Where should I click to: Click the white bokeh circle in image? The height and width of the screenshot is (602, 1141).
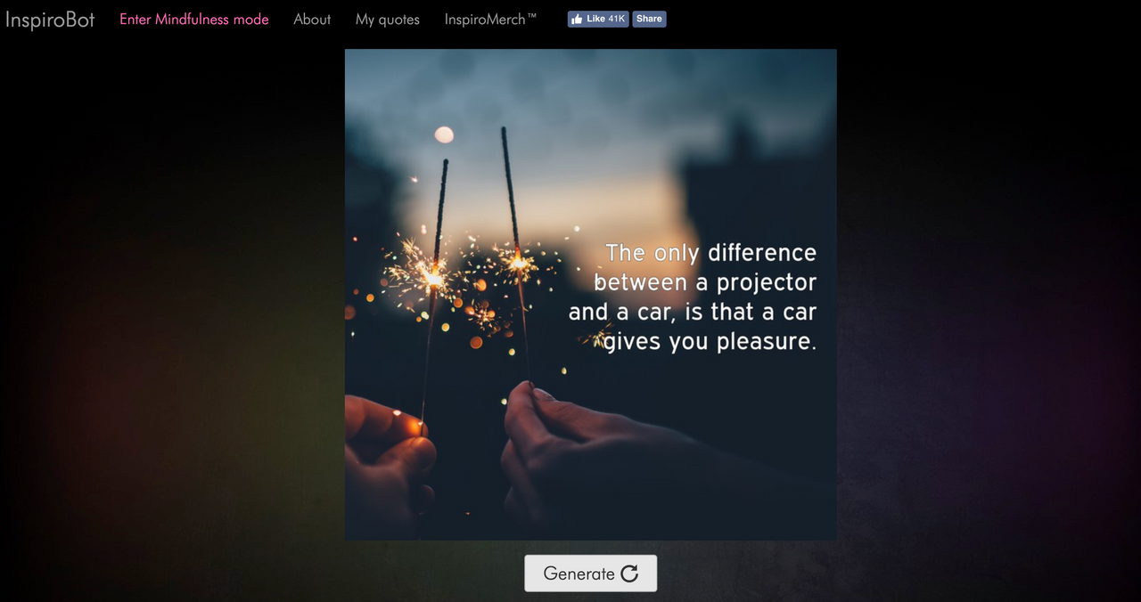[444, 134]
